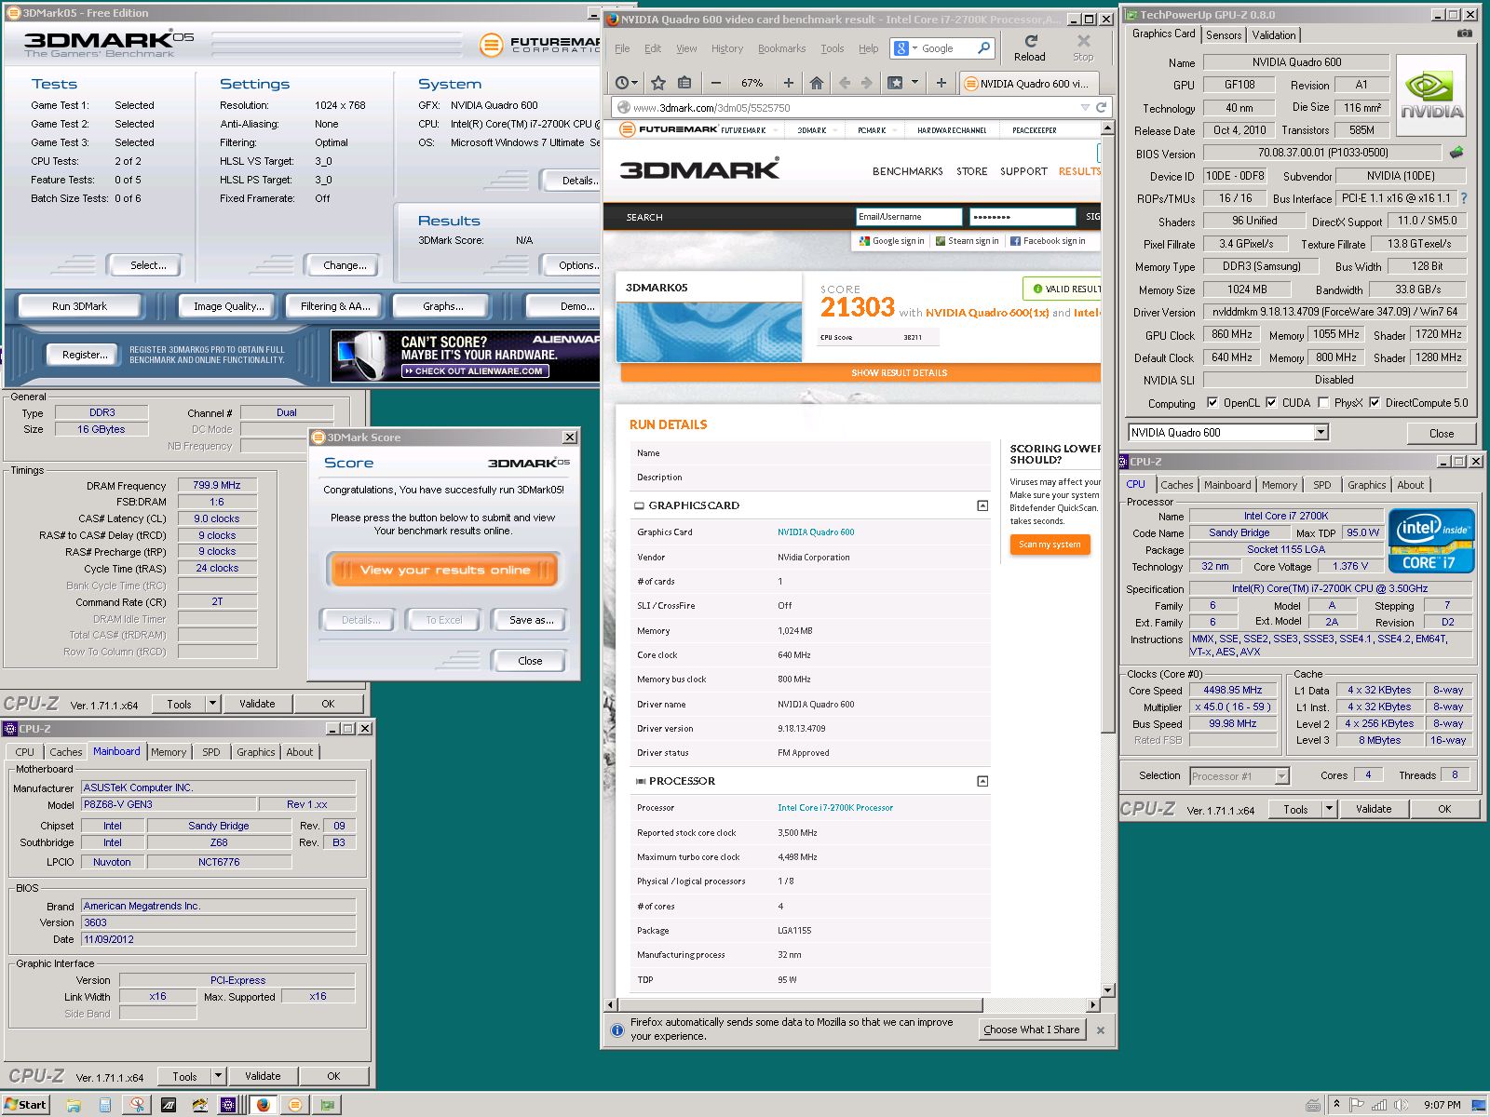Screen dimensions: 1490x1117
Task: Click the BIOS save chip icon in GPU-Z
Action: pos(1456,152)
